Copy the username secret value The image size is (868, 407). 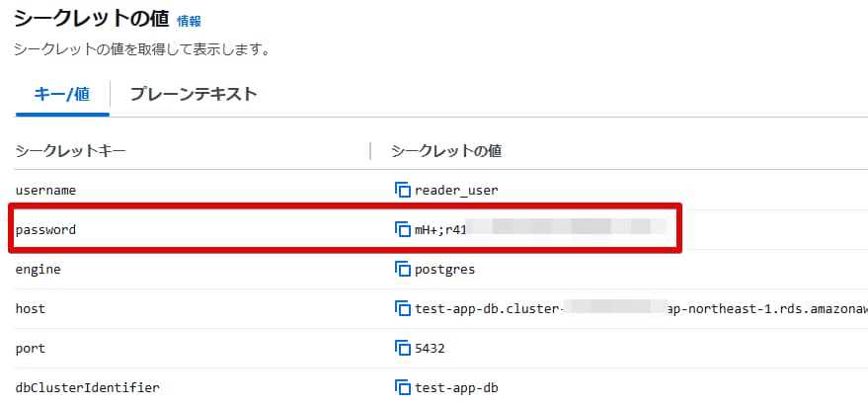point(402,190)
